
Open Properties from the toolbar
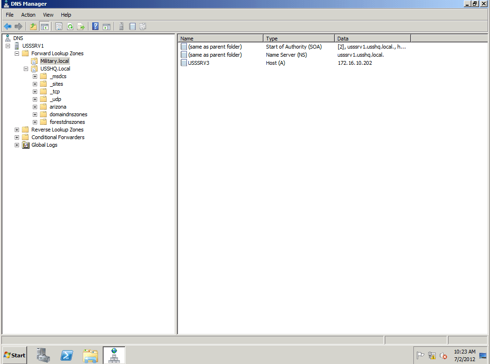point(59,27)
